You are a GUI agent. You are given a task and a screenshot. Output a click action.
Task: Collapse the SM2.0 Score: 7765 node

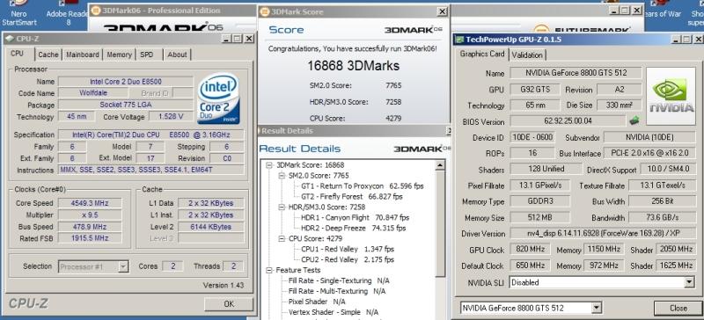(x=282, y=176)
